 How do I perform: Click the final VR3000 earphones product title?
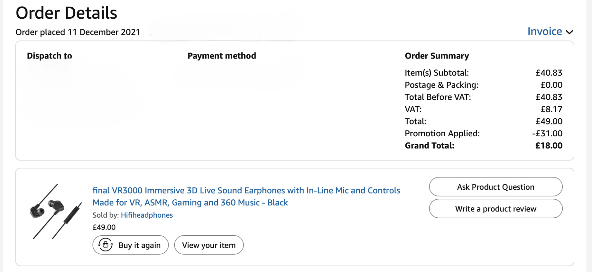[x=246, y=196]
